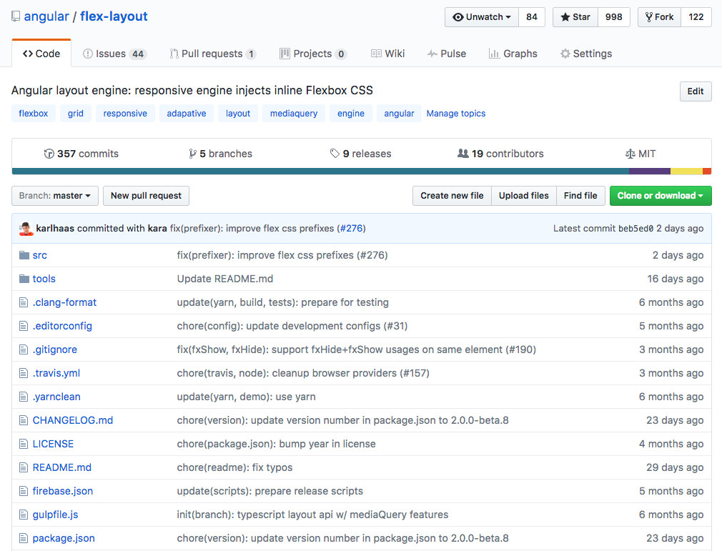This screenshot has width=722, height=551.
Task: Click Upload files button
Action: click(523, 196)
